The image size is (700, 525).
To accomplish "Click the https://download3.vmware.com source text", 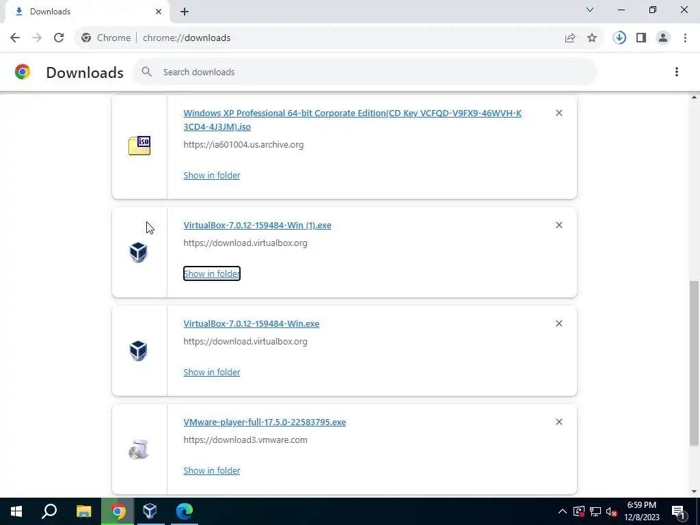I will (x=245, y=440).
